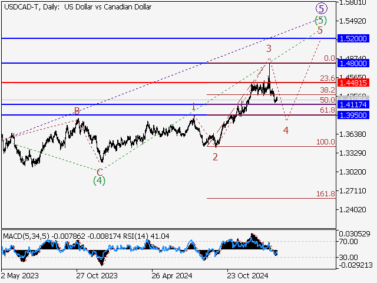Select the green (4) wave label
The height and width of the screenshot is (283, 377).
[x=100, y=180]
